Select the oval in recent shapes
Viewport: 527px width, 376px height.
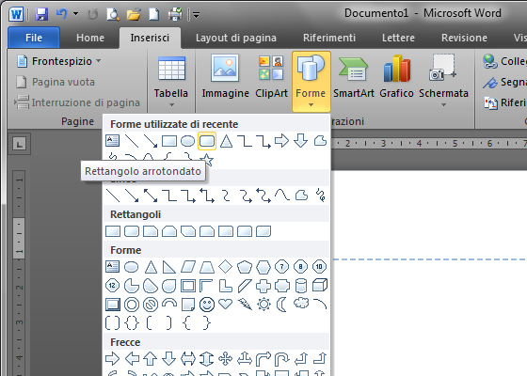click(x=187, y=141)
